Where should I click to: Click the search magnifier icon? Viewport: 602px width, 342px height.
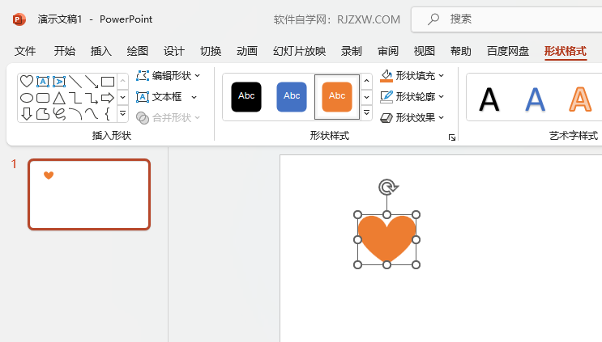pyautogui.click(x=433, y=19)
